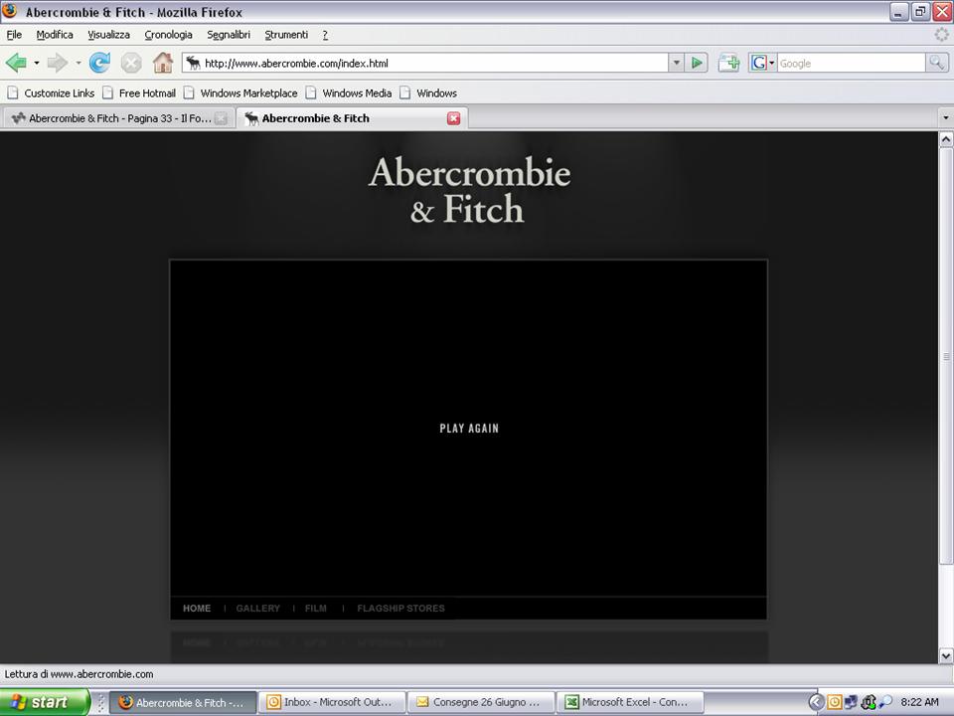Expand the URL bar history dropdown
Viewport: 954px width, 716px height.
[676, 63]
